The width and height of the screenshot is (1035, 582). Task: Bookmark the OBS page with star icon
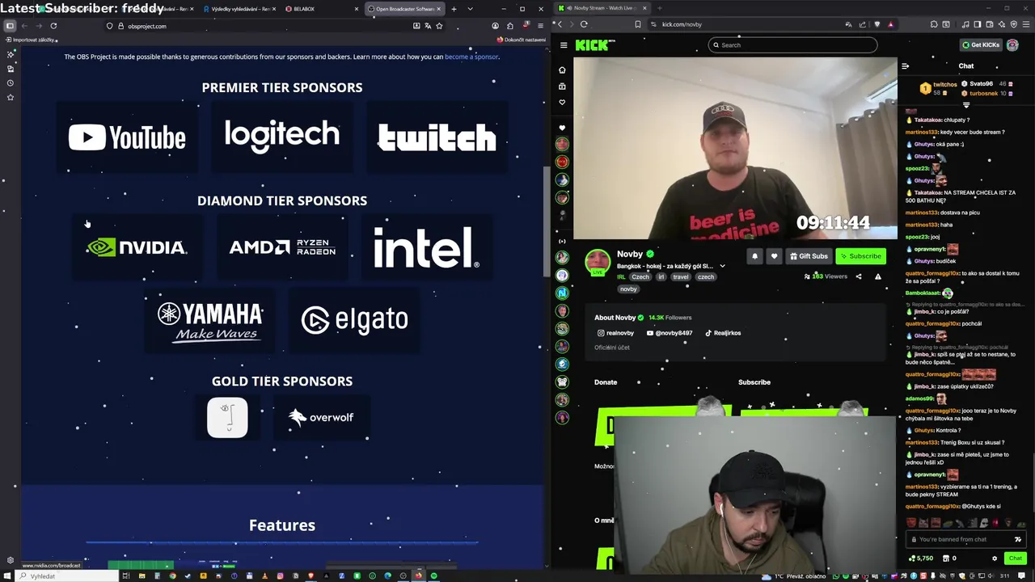coord(439,26)
